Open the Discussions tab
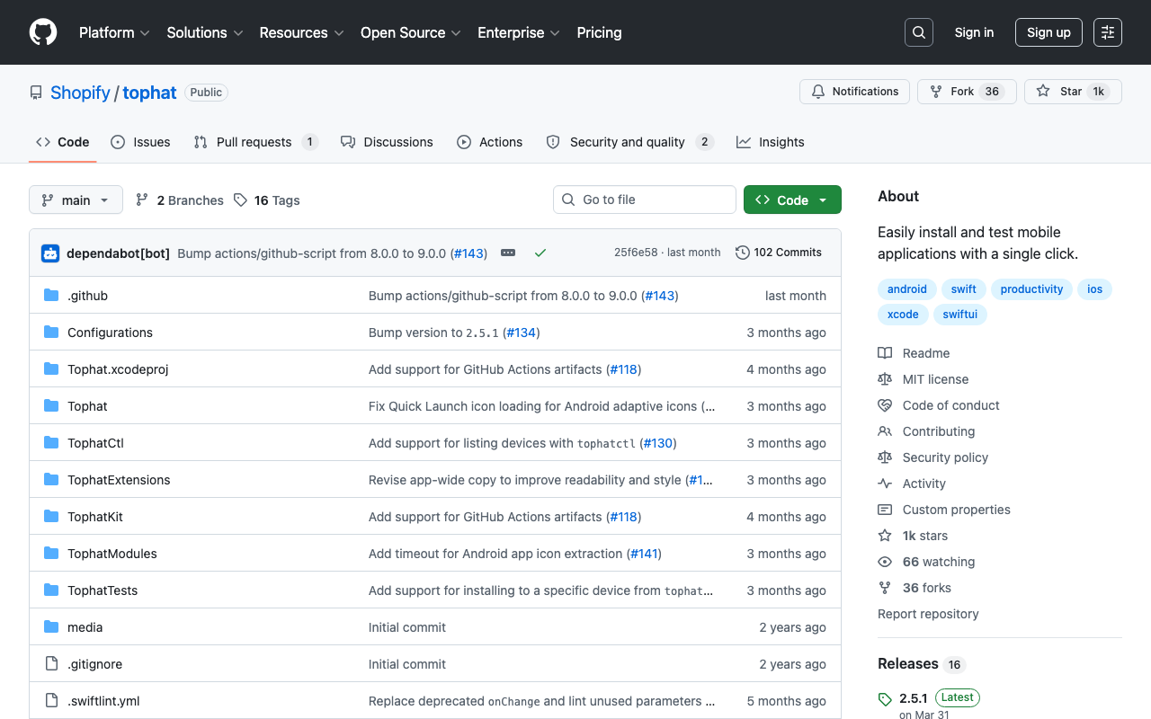Viewport: 1151px width, 719px height. click(x=387, y=142)
